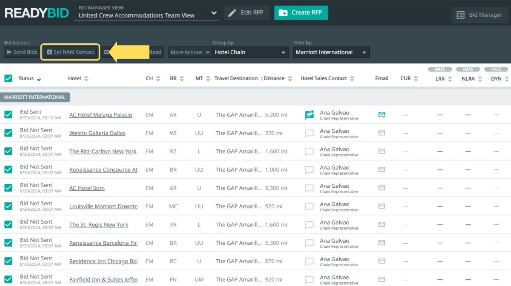This screenshot has height=286, width=511.
Task: Open message icon for Westin Galleria Dallas
Action: coord(309,133)
